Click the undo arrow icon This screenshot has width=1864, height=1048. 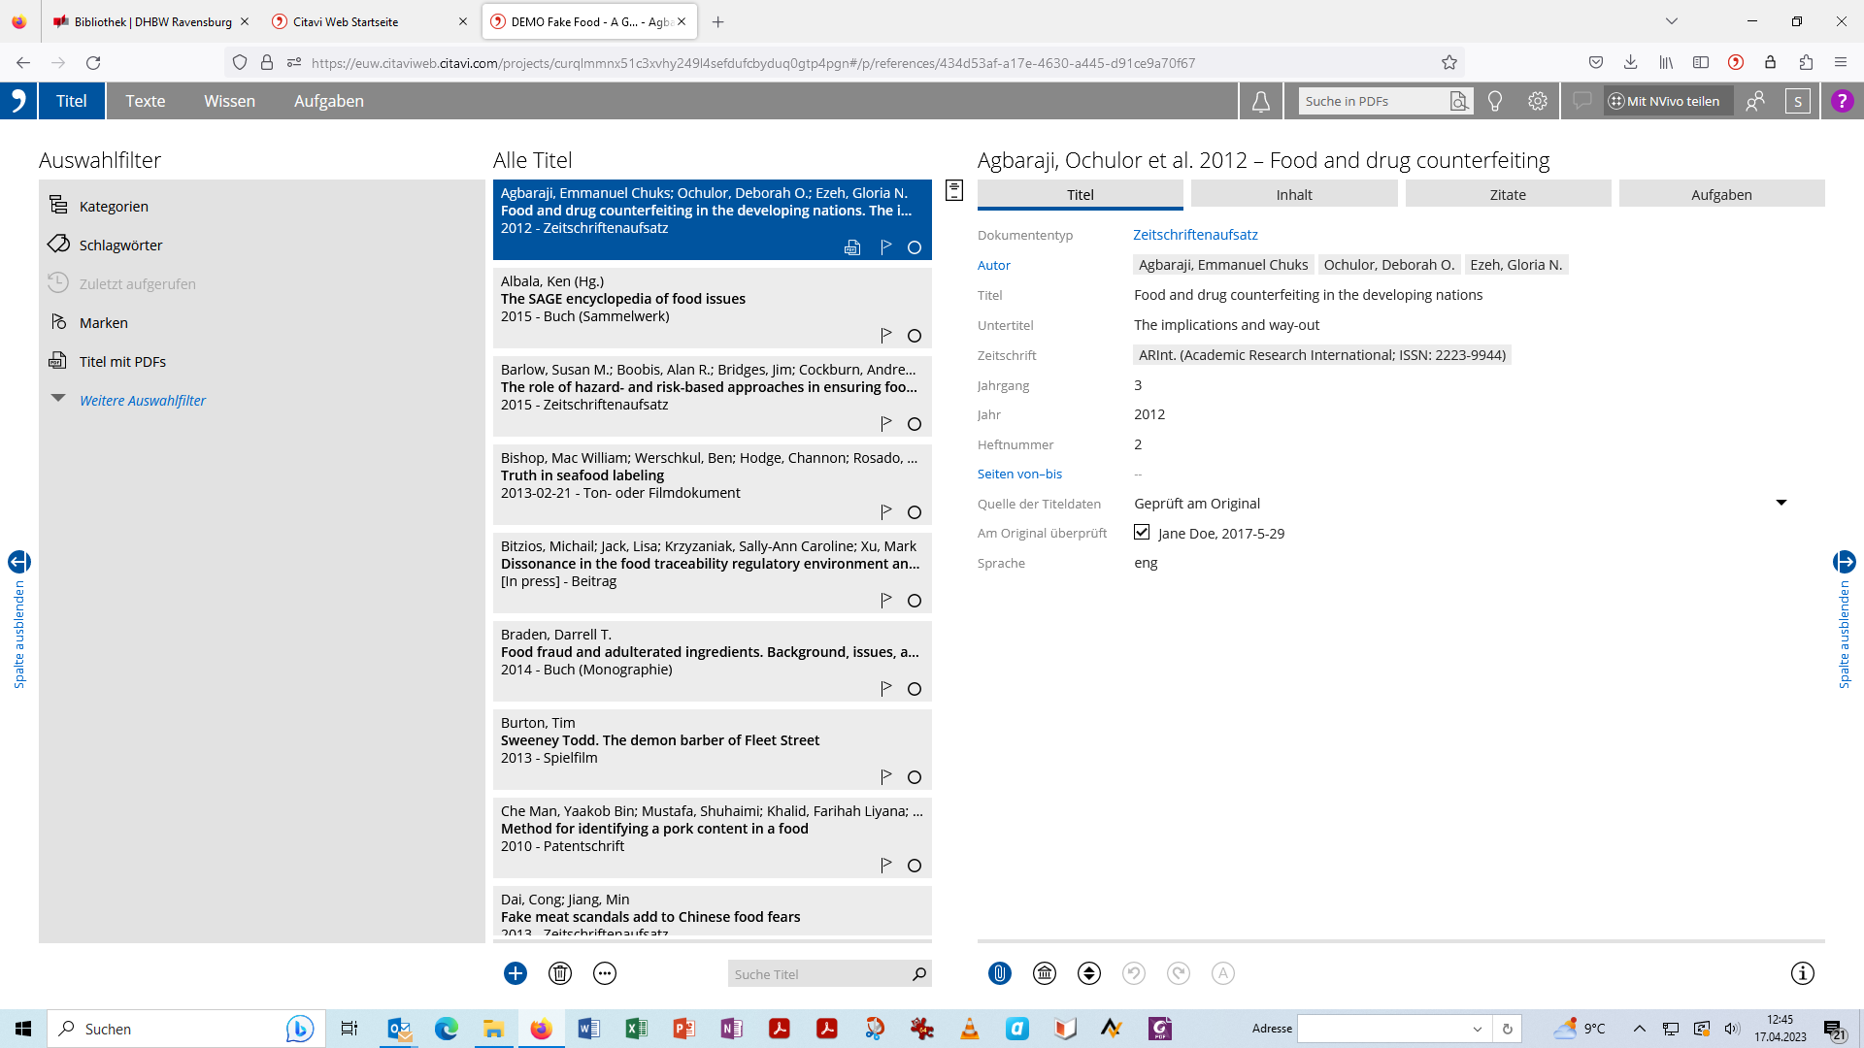[1134, 973]
